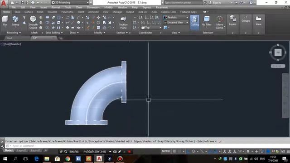Toggle polar tracking in status bar
The height and width of the screenshot is (163, 290).
point(193,151)
